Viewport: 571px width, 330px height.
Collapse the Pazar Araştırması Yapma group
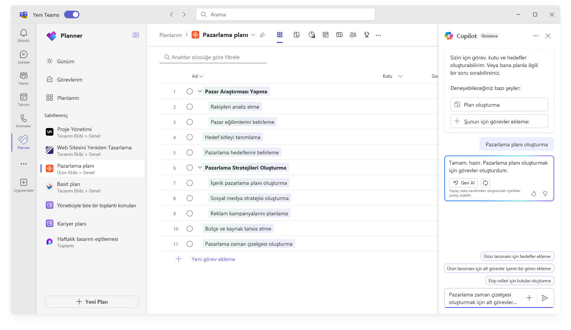[x=200, y=91]
